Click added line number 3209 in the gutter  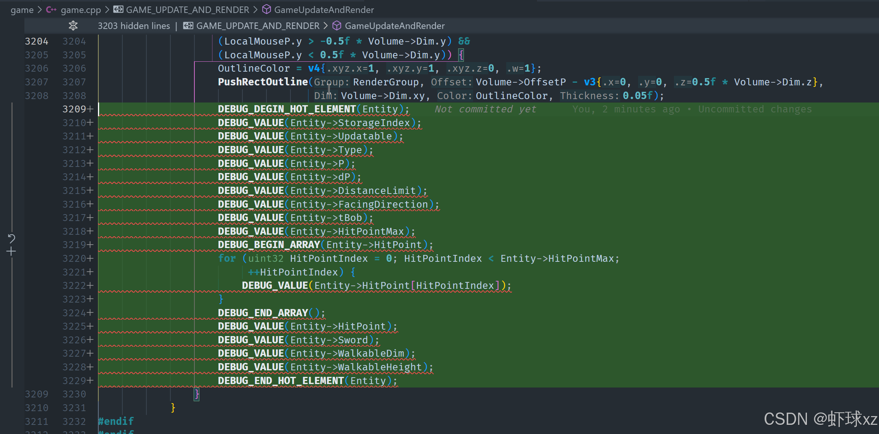click(74, 109)
